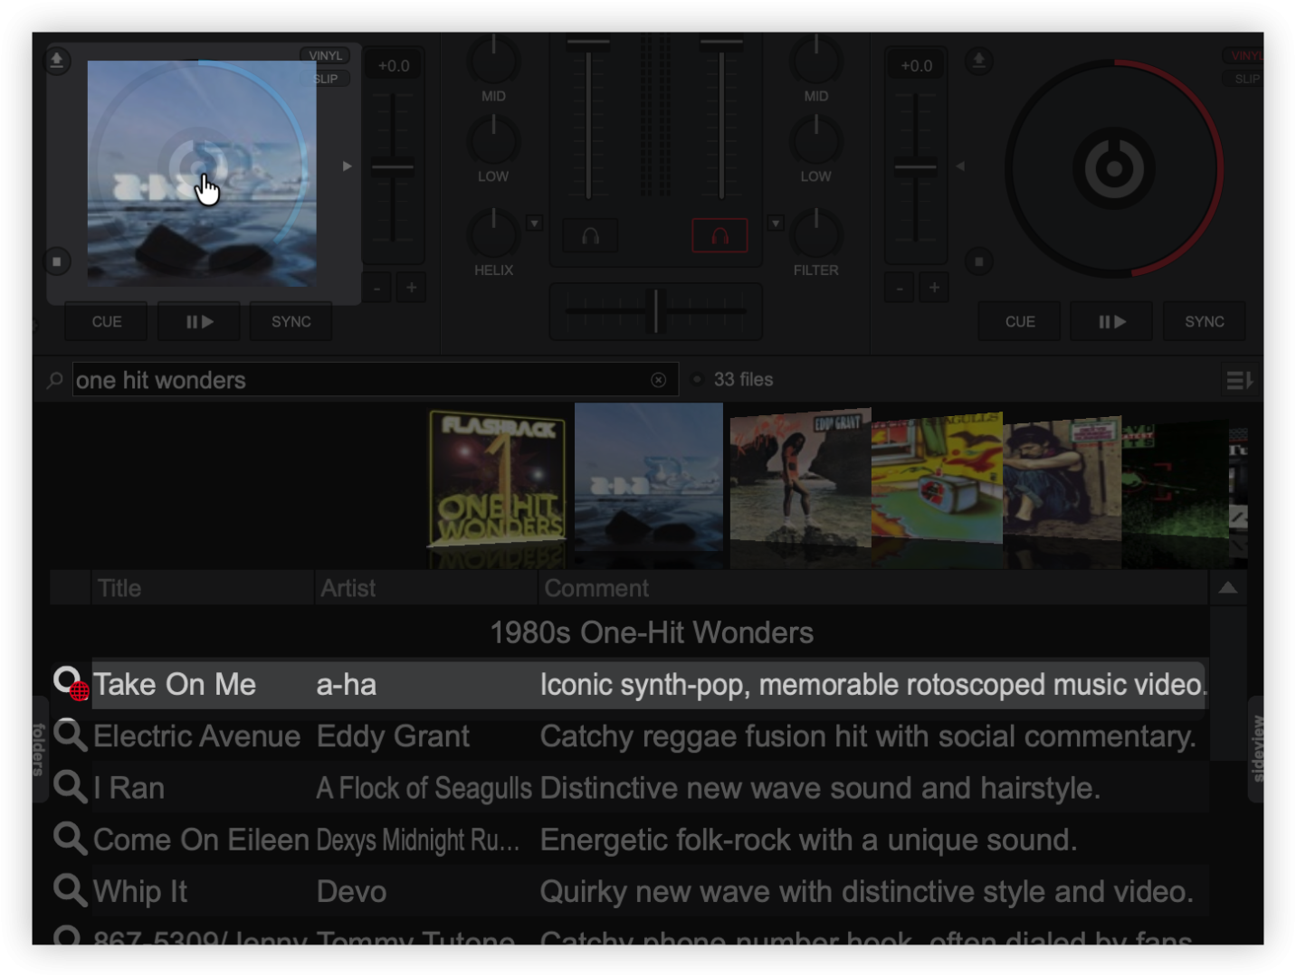Toggle SLIP mode on the right deck
Viewport: 1296px width, 977px height.
[1246, 79]
